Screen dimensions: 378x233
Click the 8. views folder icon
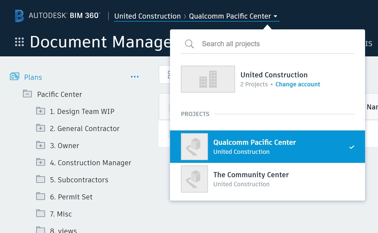(x=41, y=230)
